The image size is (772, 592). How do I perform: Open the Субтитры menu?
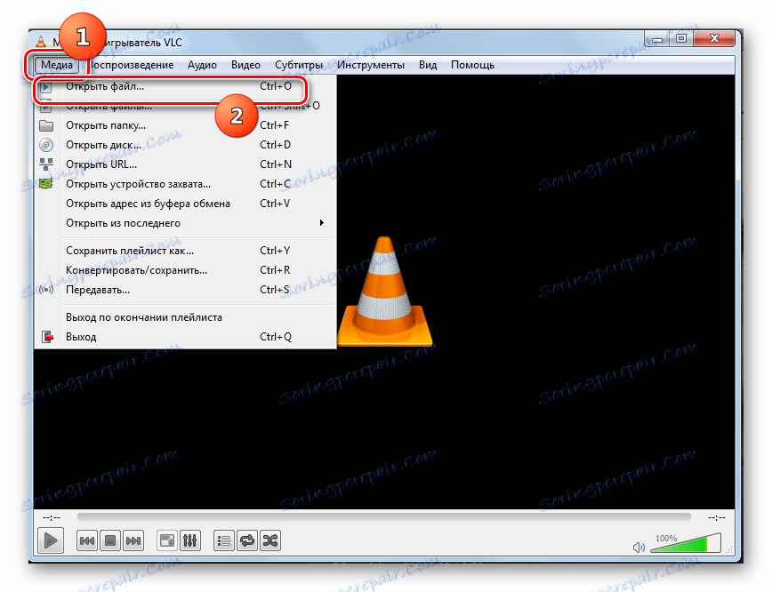coord(298,65)
